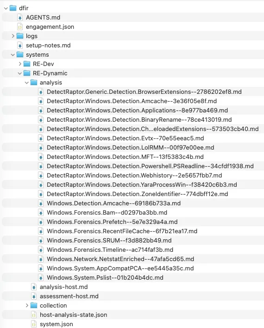264x328 pixels.
Task: Expand the collection folder chevron
Action: [x=27, y=305]
